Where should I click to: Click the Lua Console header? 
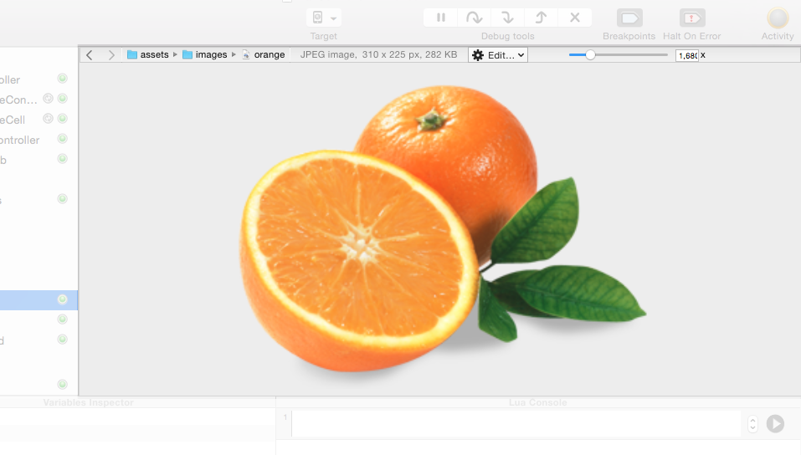click(538, 402)
